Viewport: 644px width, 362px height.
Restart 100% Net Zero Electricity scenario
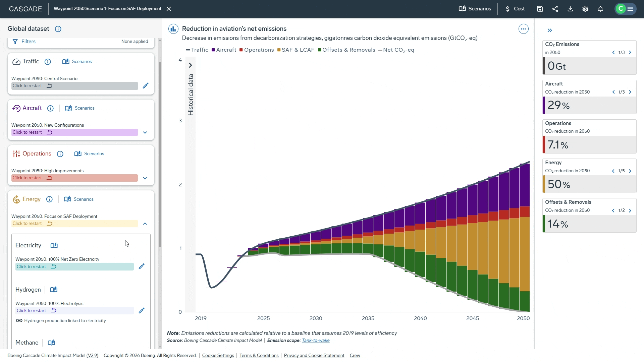click(74, 267)
